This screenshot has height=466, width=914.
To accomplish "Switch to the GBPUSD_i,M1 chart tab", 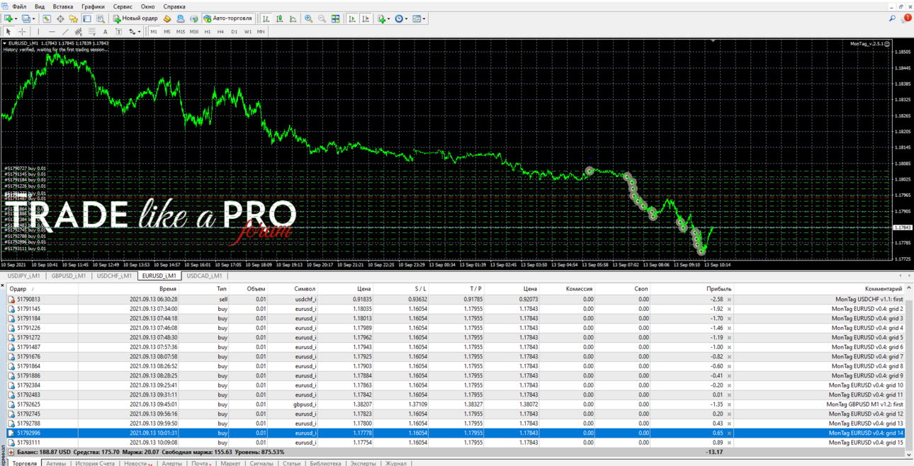I will [x=69, y=275].
